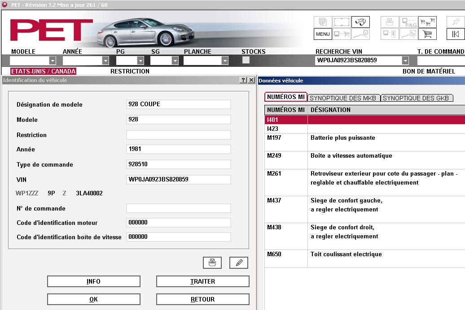
Task: Click the N° de commande field
Action: tap(179, 208)
